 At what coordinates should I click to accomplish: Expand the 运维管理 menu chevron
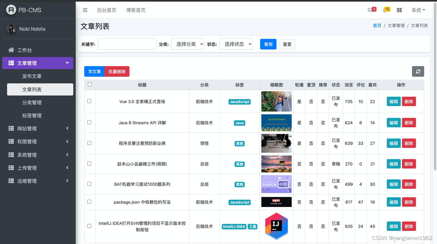click(x=67, y=181)
